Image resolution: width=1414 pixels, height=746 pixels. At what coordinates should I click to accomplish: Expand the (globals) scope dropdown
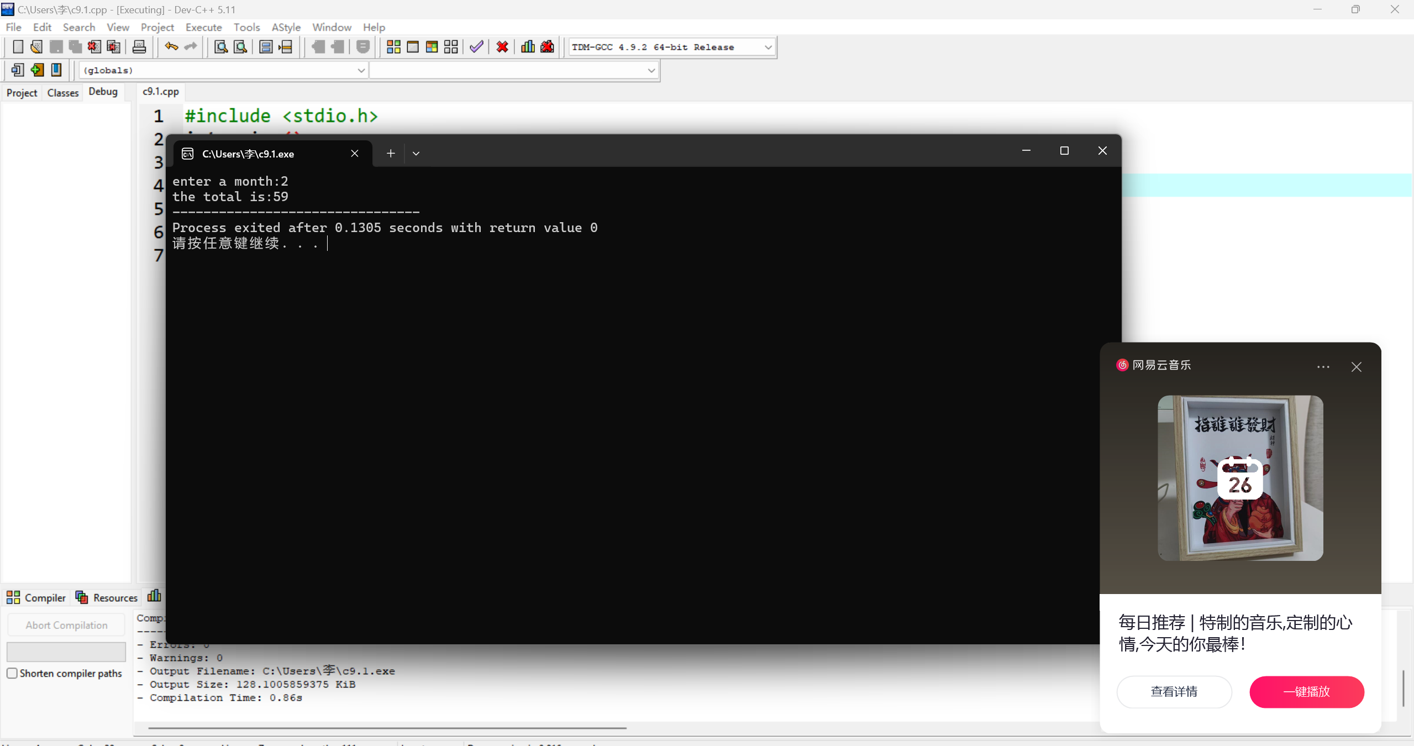point(360,71)
